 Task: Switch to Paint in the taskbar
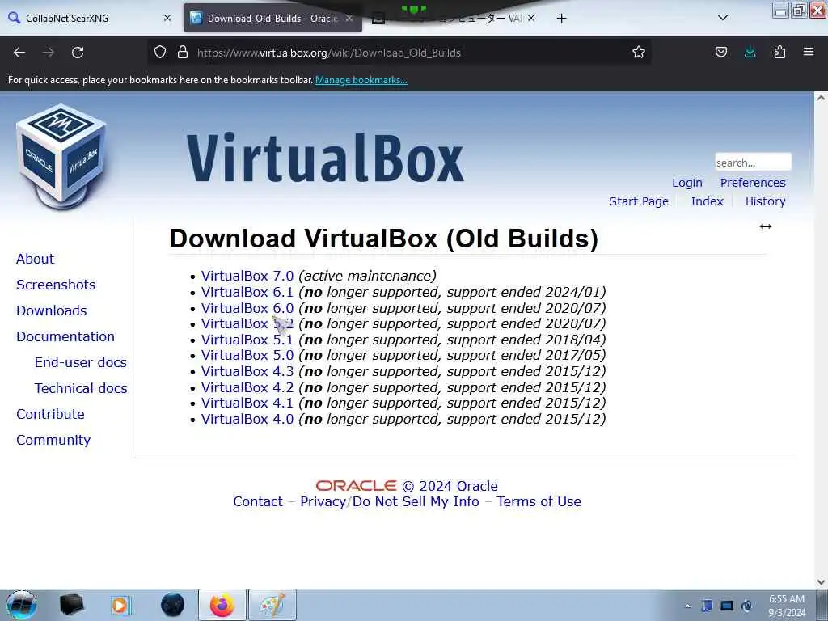click(x=272, y=605)
